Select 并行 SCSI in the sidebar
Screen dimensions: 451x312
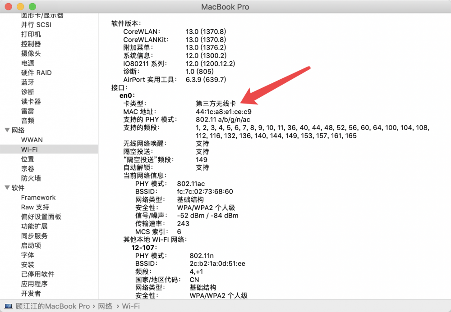pos(36,25)
